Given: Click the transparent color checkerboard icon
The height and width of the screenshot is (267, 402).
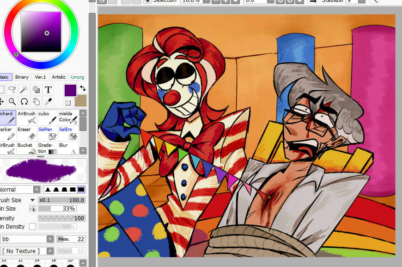Looking at the screenshot, I should tap(68, 103).
